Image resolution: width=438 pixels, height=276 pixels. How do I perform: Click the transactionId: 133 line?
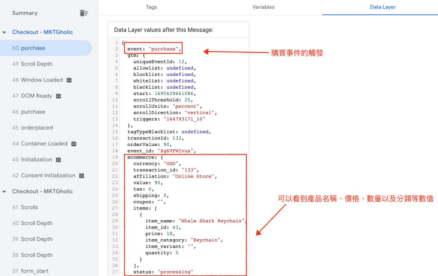pos(156,138)
